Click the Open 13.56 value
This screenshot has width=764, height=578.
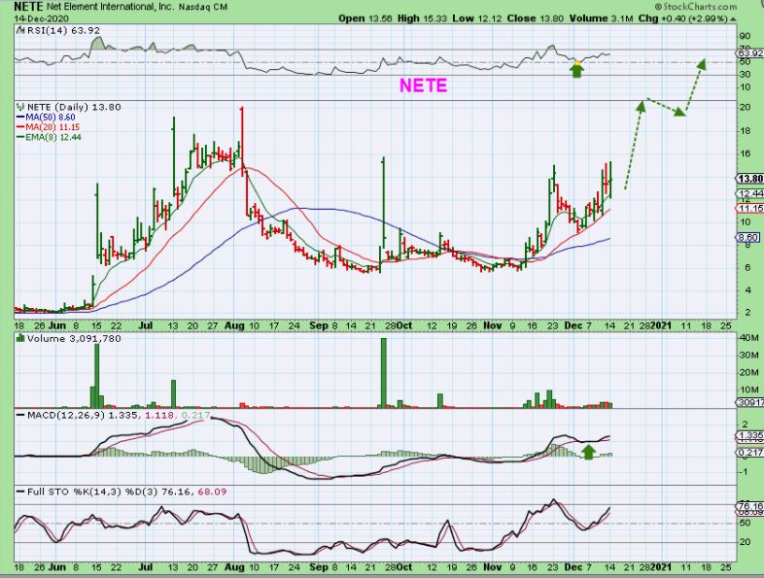tap(365, 18)
